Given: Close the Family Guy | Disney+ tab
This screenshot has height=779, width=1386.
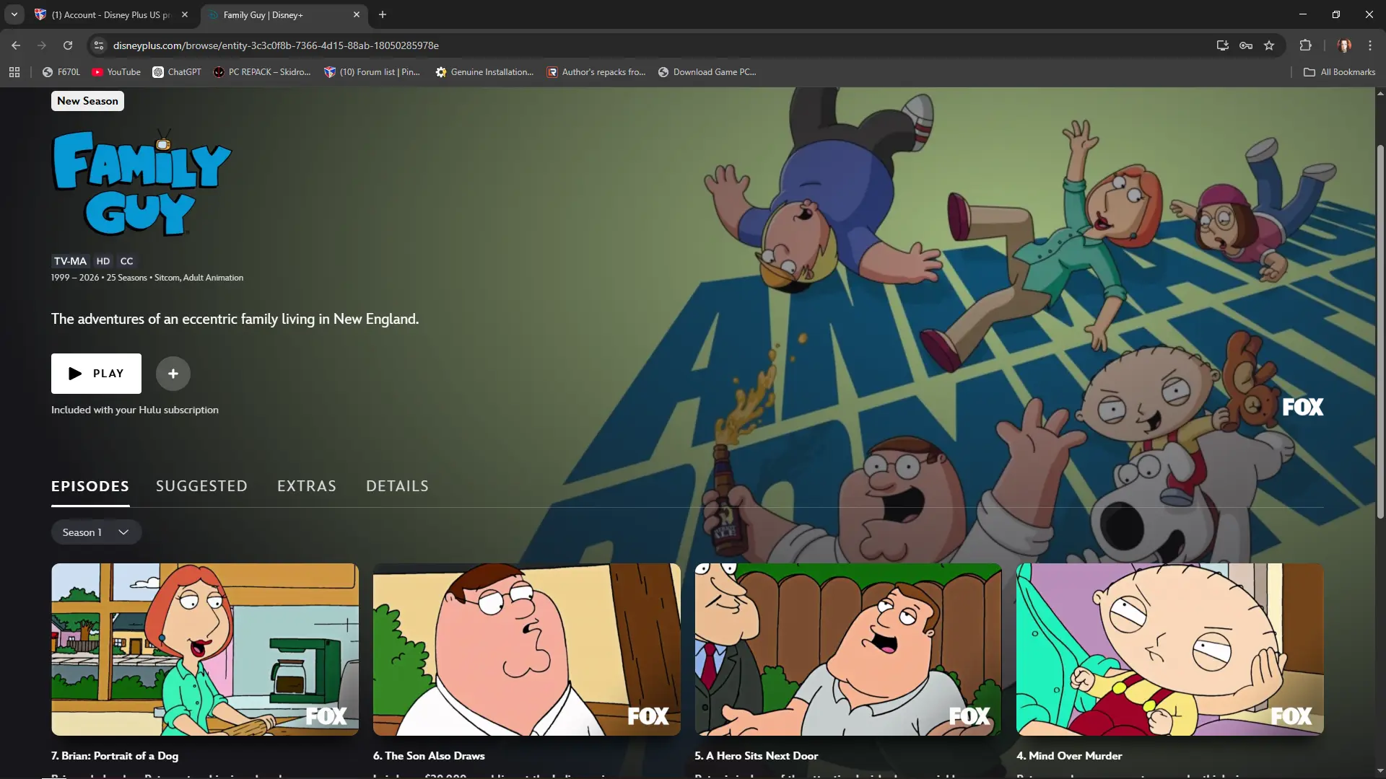Looking at the screenshot, I should 357,14.
